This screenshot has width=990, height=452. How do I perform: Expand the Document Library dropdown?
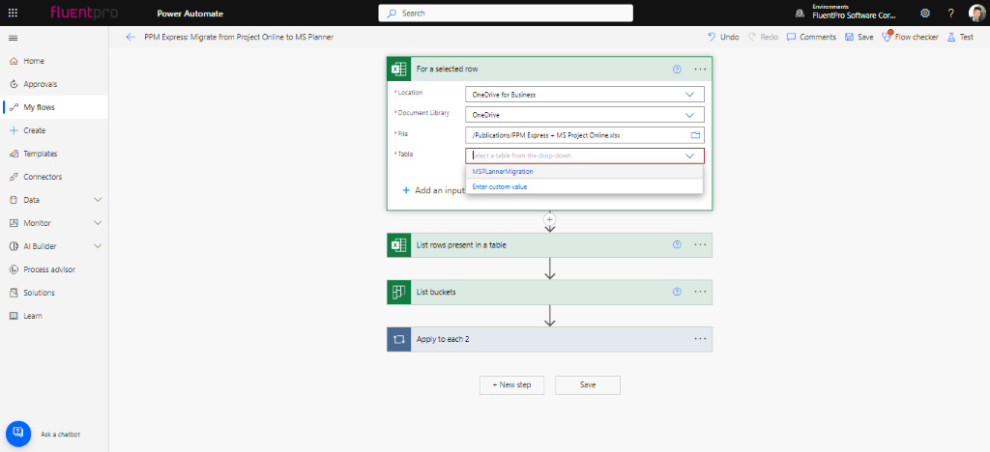[x=688, y=115]
